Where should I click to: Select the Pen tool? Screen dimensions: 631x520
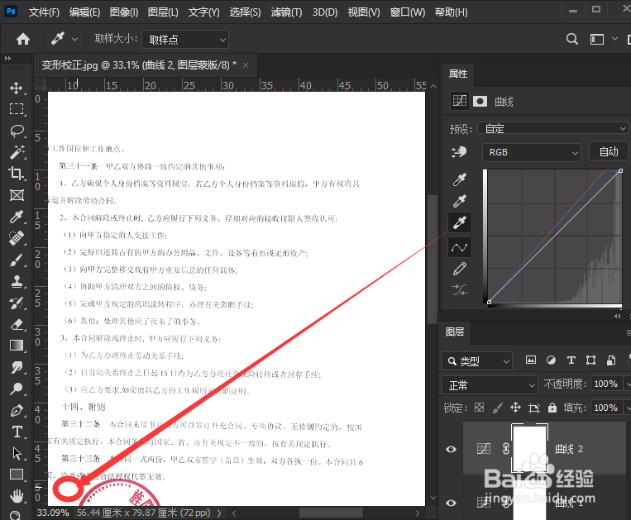[17, 411]
